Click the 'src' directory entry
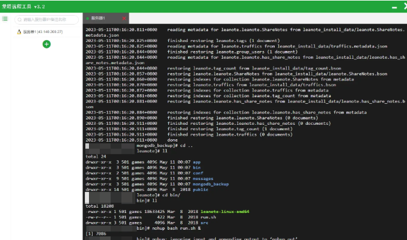 pyautogui.click(x=204, y=223)
